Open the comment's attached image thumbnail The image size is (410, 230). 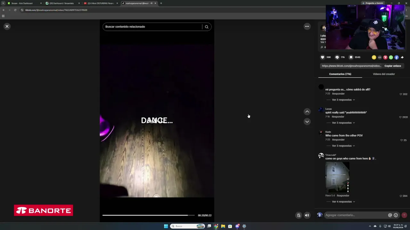(337, 177)
